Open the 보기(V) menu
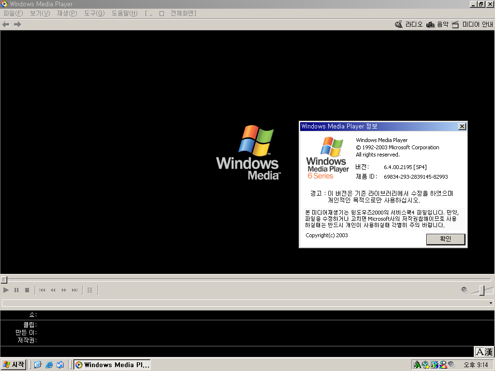The width and height of the screenshot is (495, 371). [40, 13]
